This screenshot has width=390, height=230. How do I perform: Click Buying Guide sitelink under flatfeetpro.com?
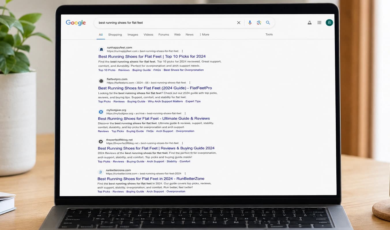click(x=136, y=101)
